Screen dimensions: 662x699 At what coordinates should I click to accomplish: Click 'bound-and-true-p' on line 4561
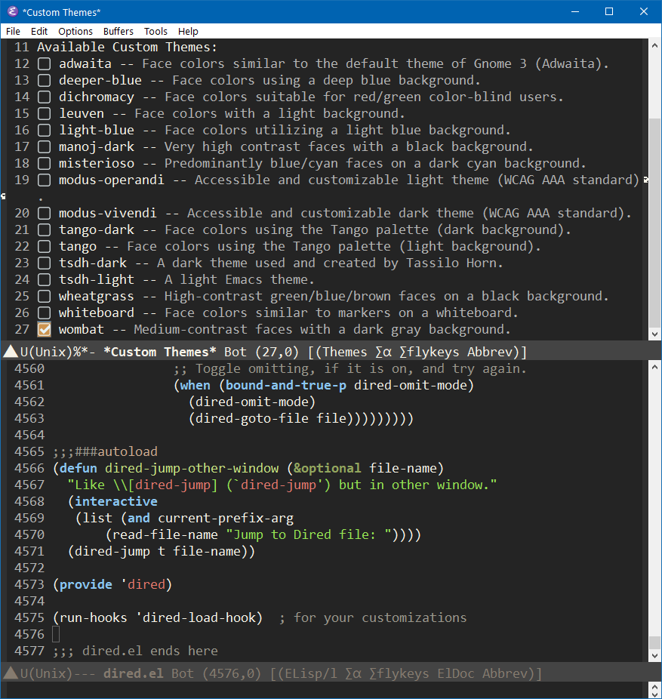(x=286, y=385)
